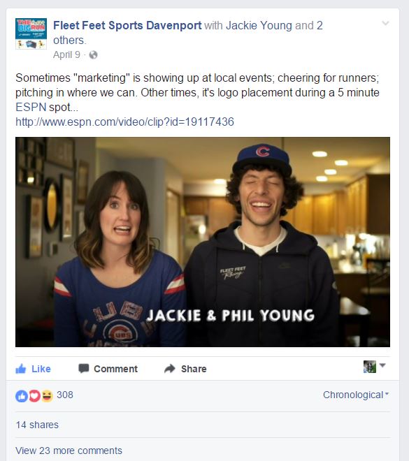Image resolution: width=409 pixels, height=461 pixels.
Task: Expand the post options chevron
Action: (385, 23)
